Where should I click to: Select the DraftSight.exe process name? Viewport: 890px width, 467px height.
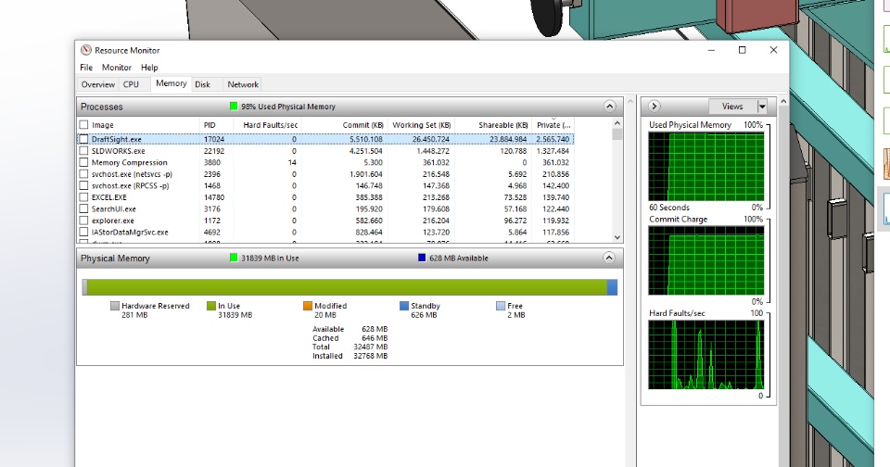tap(117, 139)
